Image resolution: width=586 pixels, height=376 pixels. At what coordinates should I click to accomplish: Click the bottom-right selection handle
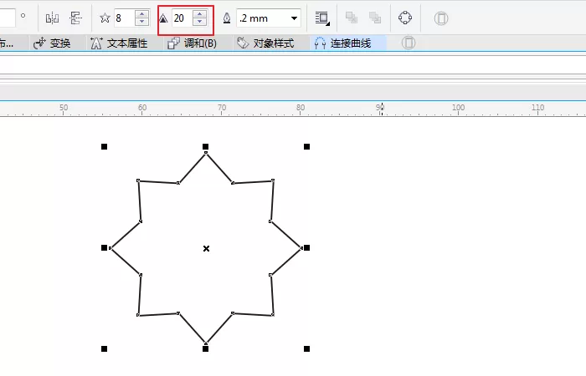[x=307, y=348]
